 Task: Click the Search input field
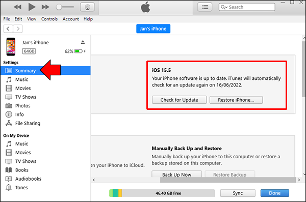247,7
